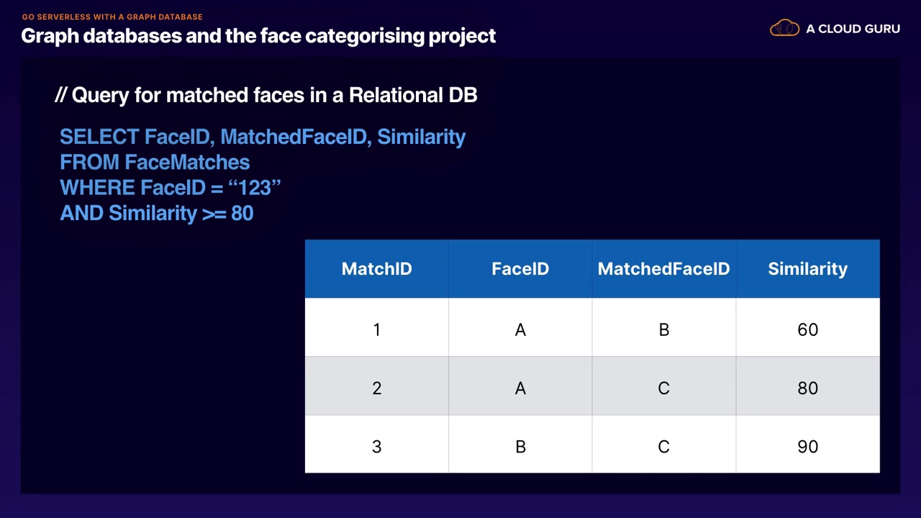Click the Similarity cell showing 60

pos(807,330)
